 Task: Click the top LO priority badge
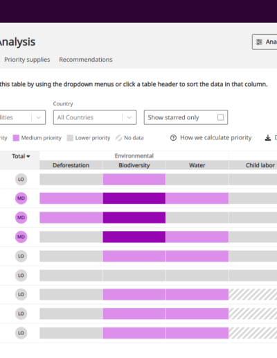pyautogui.click(x=21, y=179)
